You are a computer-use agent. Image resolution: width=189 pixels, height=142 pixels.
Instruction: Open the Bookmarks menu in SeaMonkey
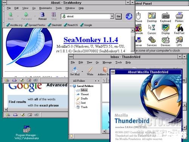click(x=45, y=8)
